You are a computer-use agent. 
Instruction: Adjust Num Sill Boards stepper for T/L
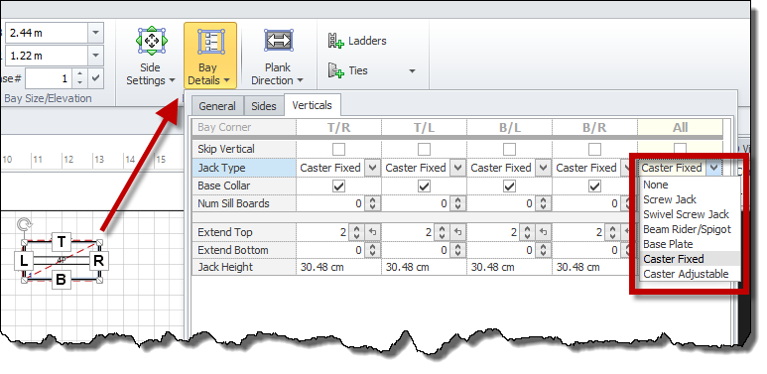[x=457, y=203]
